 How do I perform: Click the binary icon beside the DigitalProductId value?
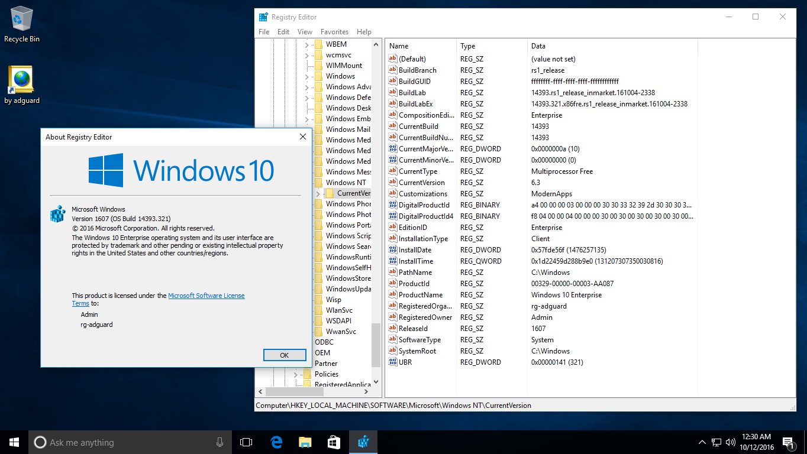coord(393,205)
